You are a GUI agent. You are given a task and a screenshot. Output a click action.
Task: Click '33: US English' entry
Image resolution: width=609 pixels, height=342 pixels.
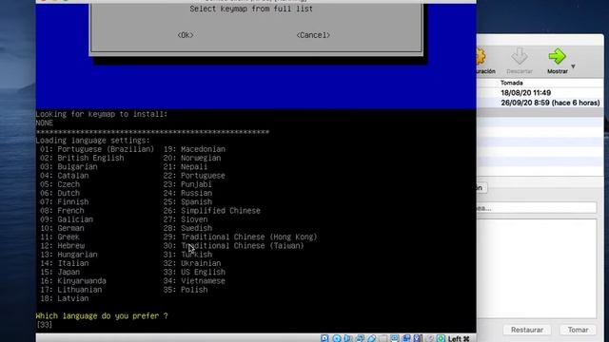click(194, 272)
